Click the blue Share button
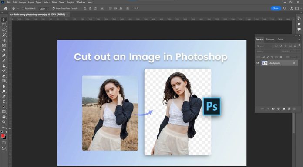Viewport: 303px width, 167px height. coord(276,8)
